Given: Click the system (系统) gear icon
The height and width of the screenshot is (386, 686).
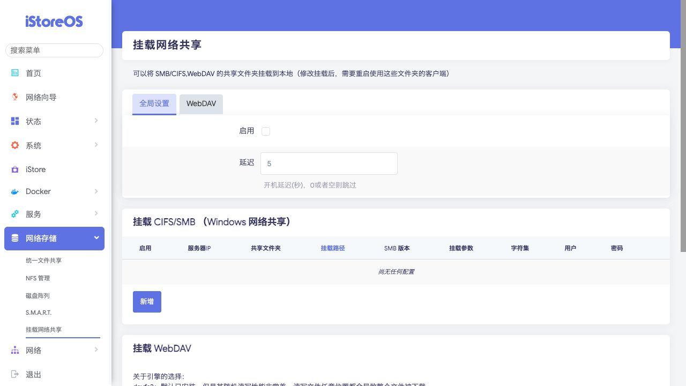Looking at the screenshot, I should [x=15, y=145].
